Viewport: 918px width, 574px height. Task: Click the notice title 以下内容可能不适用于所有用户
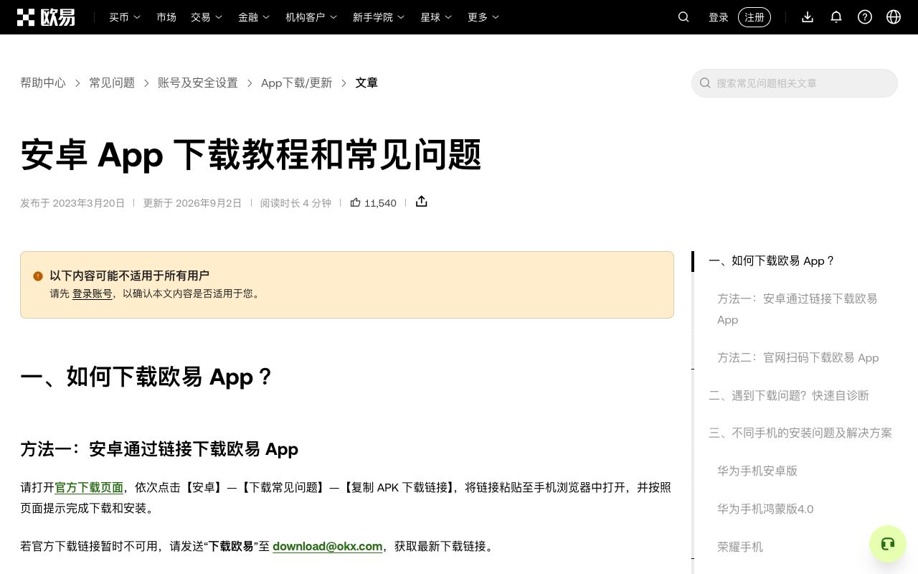(129, 276)
